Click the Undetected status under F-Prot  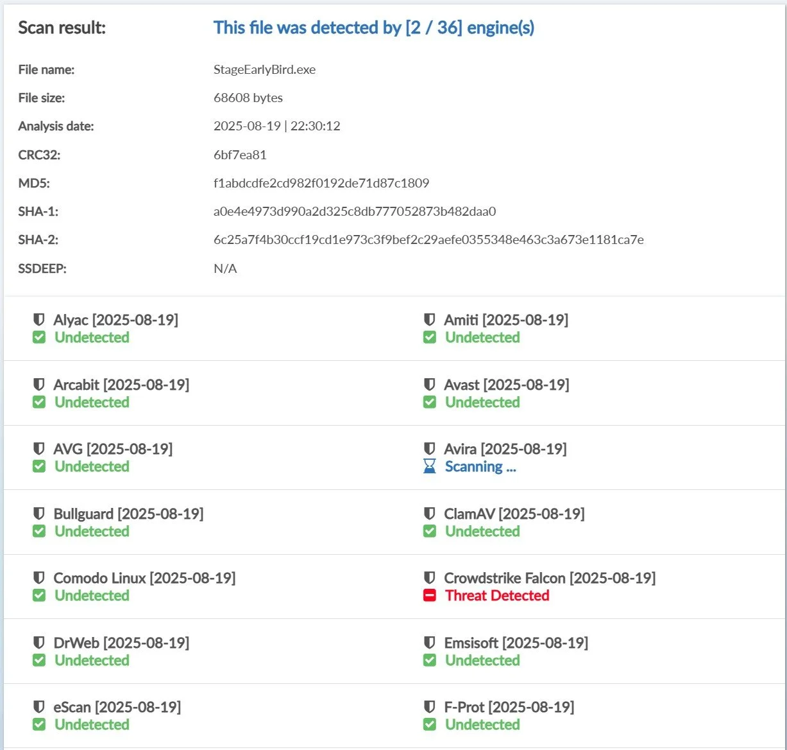point(482,724)
